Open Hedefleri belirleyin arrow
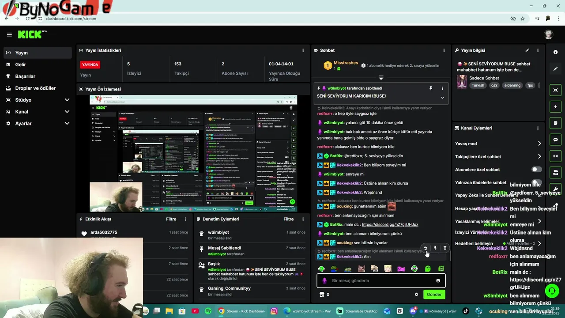The image size is (565, 318). click(539, 243)
